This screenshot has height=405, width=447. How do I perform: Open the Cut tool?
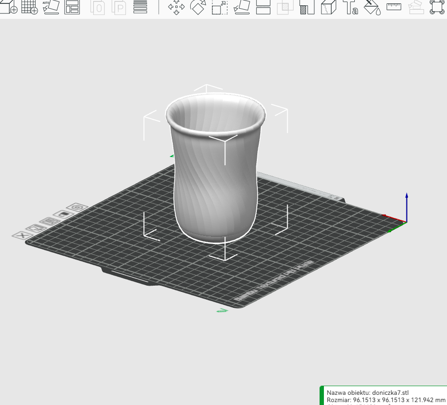pyautogui.click(x=263, y=7)
